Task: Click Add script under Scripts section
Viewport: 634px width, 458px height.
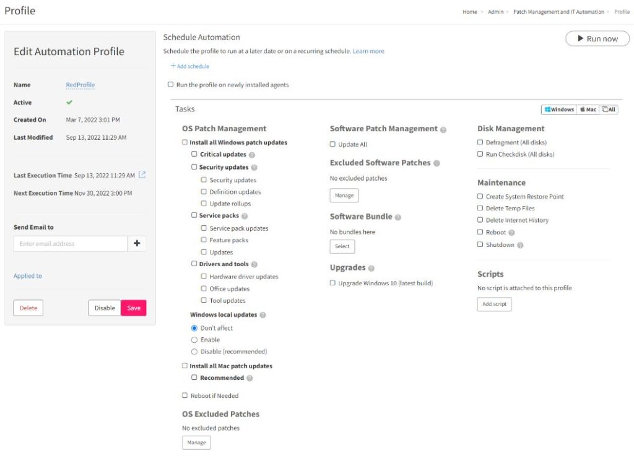Action: [494, 304]
